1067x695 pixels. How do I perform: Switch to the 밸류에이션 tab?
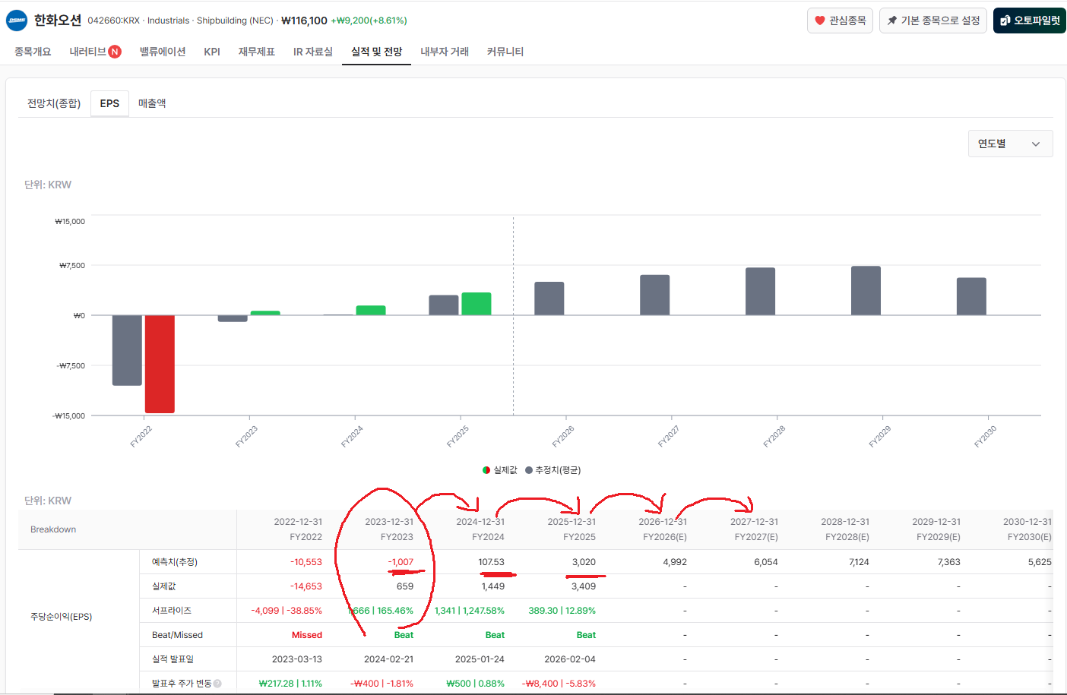tap(163, 52)
